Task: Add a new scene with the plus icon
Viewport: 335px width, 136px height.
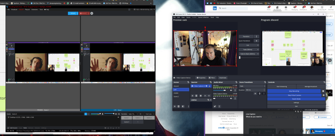Action: [175, 106]
